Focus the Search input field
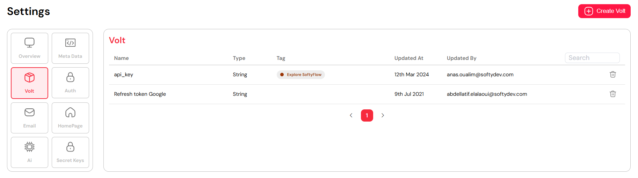Screen dimensions: 638x178 (x=592, y=58)
